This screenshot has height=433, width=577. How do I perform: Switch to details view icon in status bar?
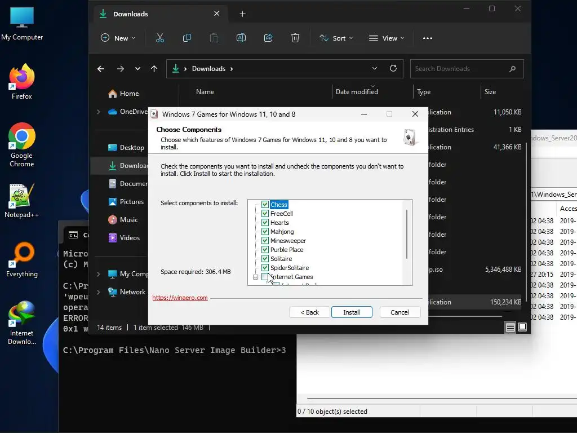point(510,327)
